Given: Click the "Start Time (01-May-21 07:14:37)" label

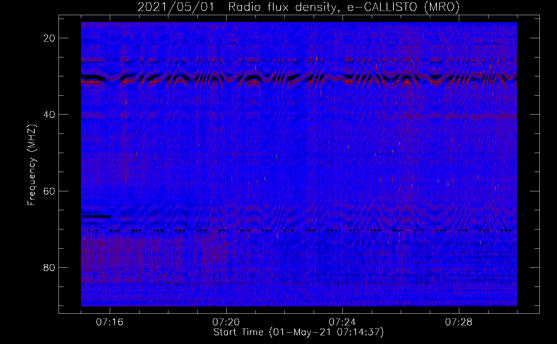Looking at the screenshot, I should pos(298,332).
